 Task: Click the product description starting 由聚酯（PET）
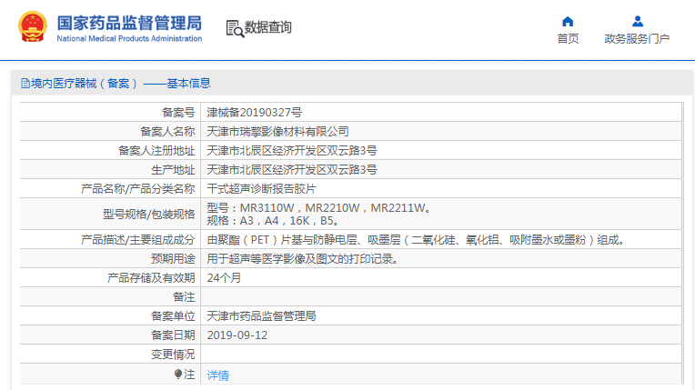click(417, 240)
